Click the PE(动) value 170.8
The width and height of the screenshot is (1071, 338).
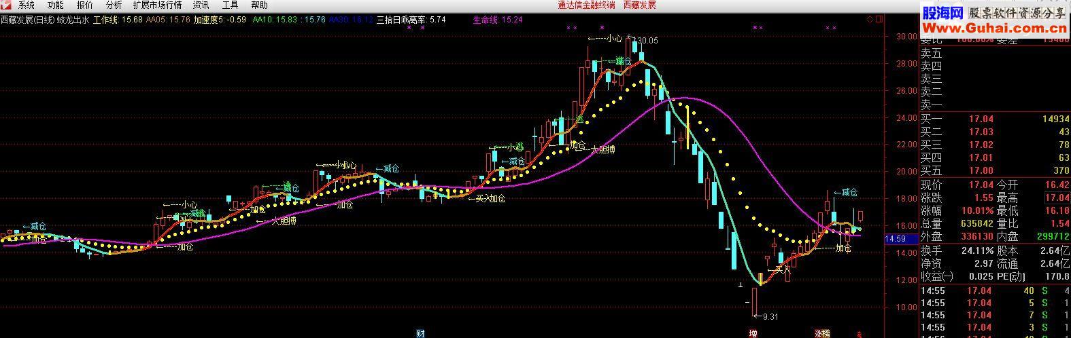click(1058, 276)
